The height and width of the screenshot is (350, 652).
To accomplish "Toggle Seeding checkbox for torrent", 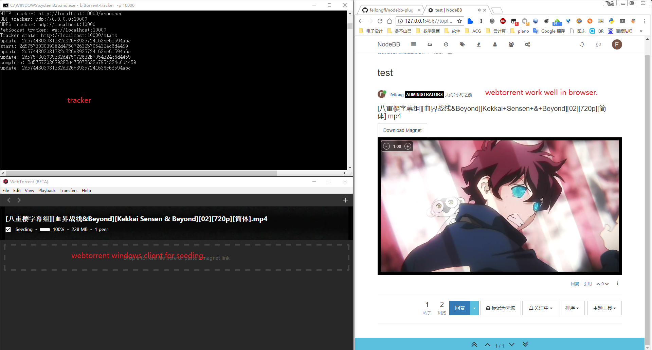I will (8, 230).
